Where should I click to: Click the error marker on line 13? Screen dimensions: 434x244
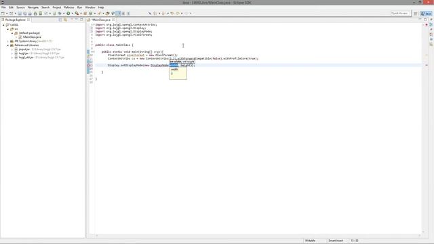tap(89, 65)
